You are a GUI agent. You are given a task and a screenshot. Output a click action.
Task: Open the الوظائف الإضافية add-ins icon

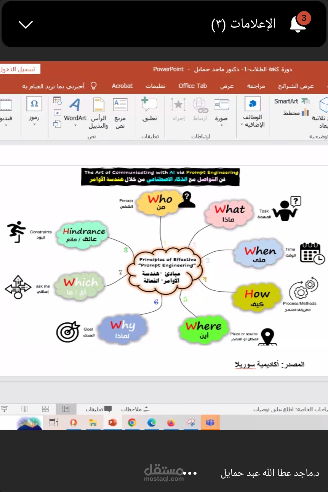pos(252,104)
